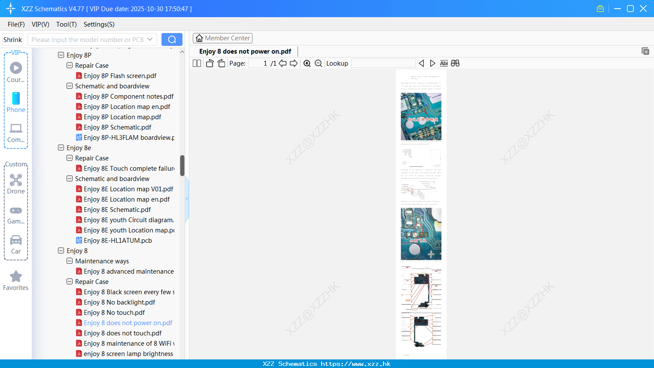Screen dimensions: 654x368
Task: Click the Shrink button
Action: click(x=13, y=39)
